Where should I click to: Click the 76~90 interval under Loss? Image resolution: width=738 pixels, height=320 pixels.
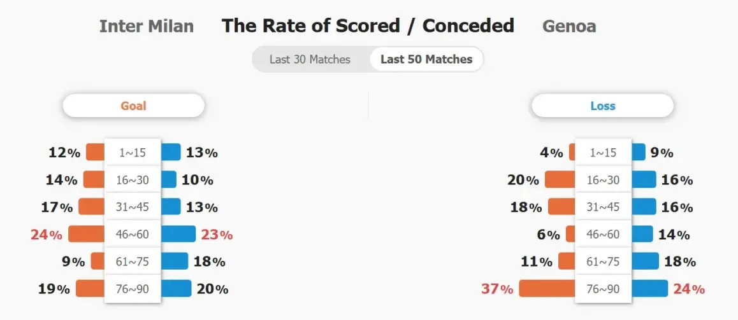[x=603, y=289]
